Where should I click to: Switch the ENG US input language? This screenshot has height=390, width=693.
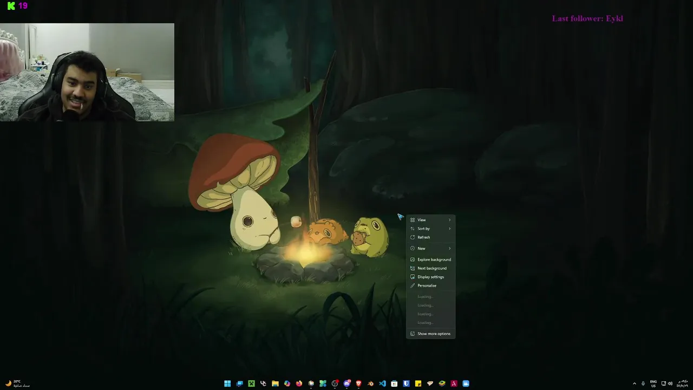653,383
